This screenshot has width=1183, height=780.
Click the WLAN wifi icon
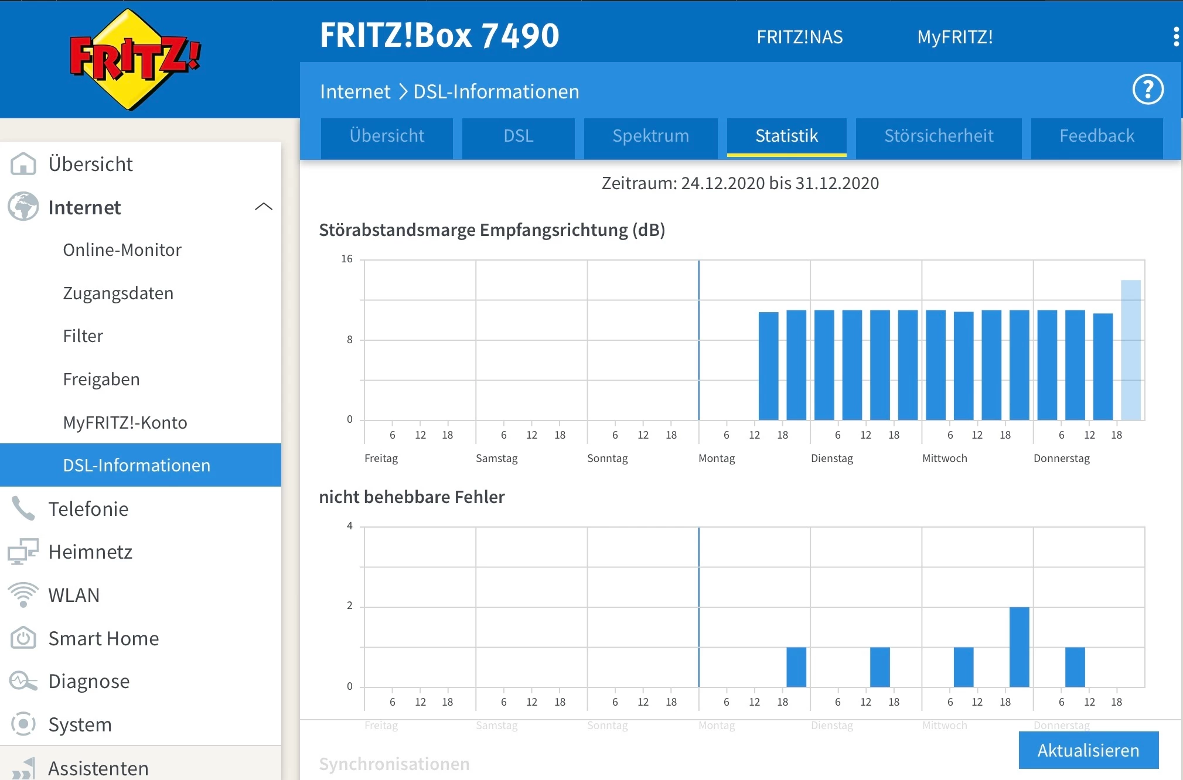click(23, 594)
